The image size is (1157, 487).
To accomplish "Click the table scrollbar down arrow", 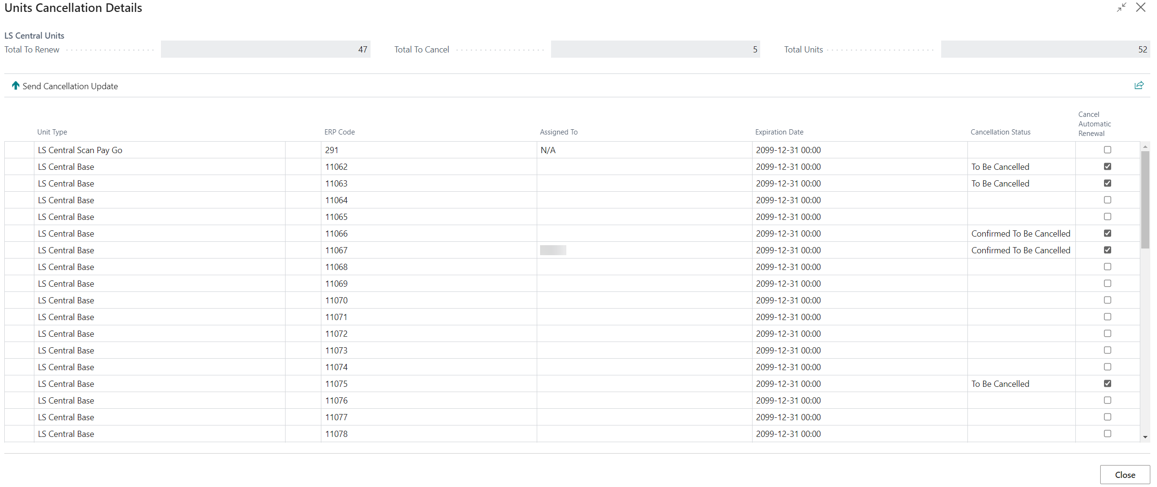I will (1145, 437).
